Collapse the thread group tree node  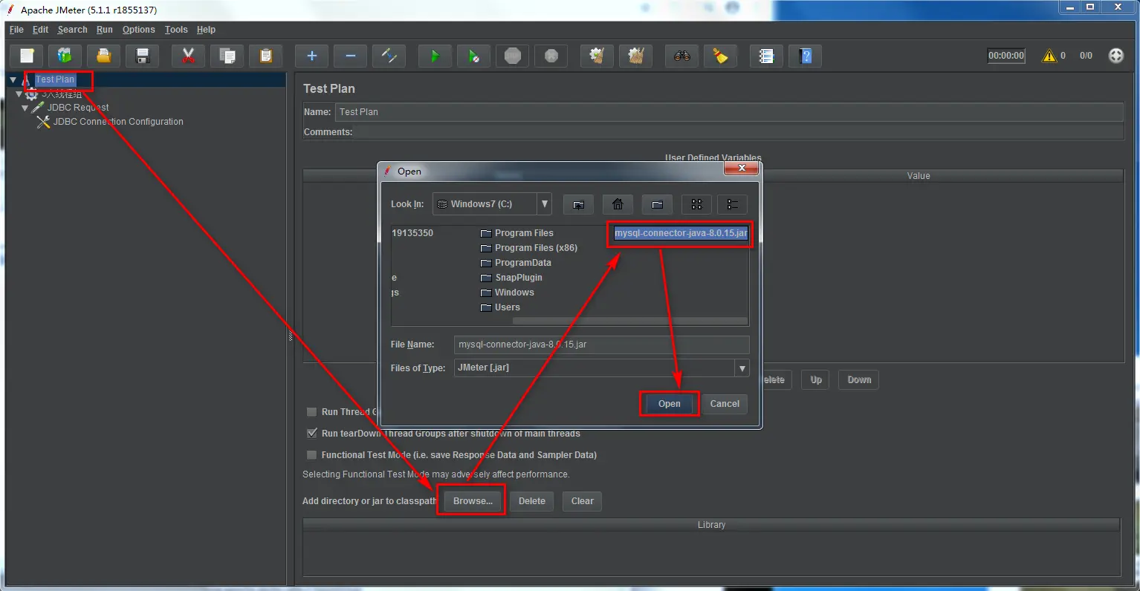[x=20, y=94]
